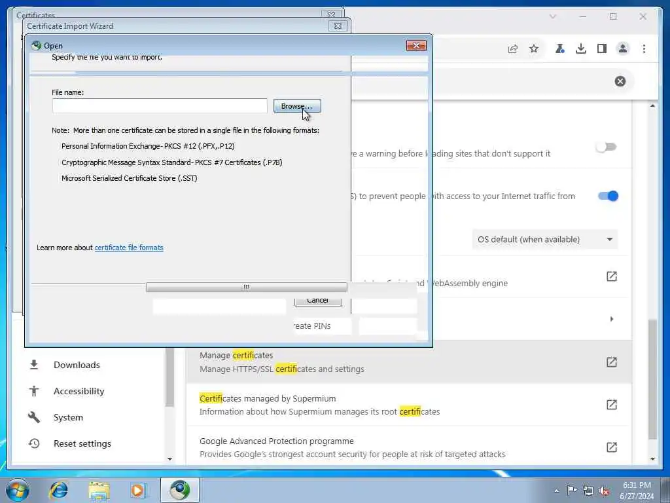Click sidebar scrollbar down arrow
670x503 pixels.
(169, 459)
